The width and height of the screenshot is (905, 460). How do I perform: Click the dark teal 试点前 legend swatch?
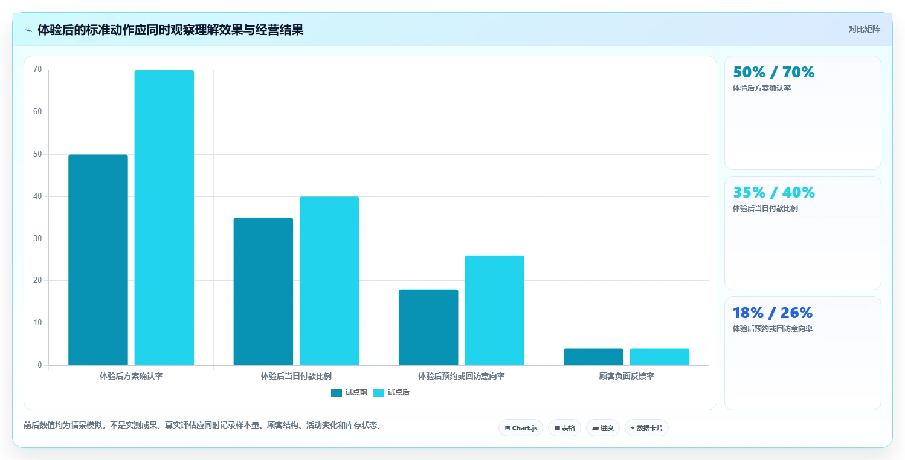click(337, 393)
